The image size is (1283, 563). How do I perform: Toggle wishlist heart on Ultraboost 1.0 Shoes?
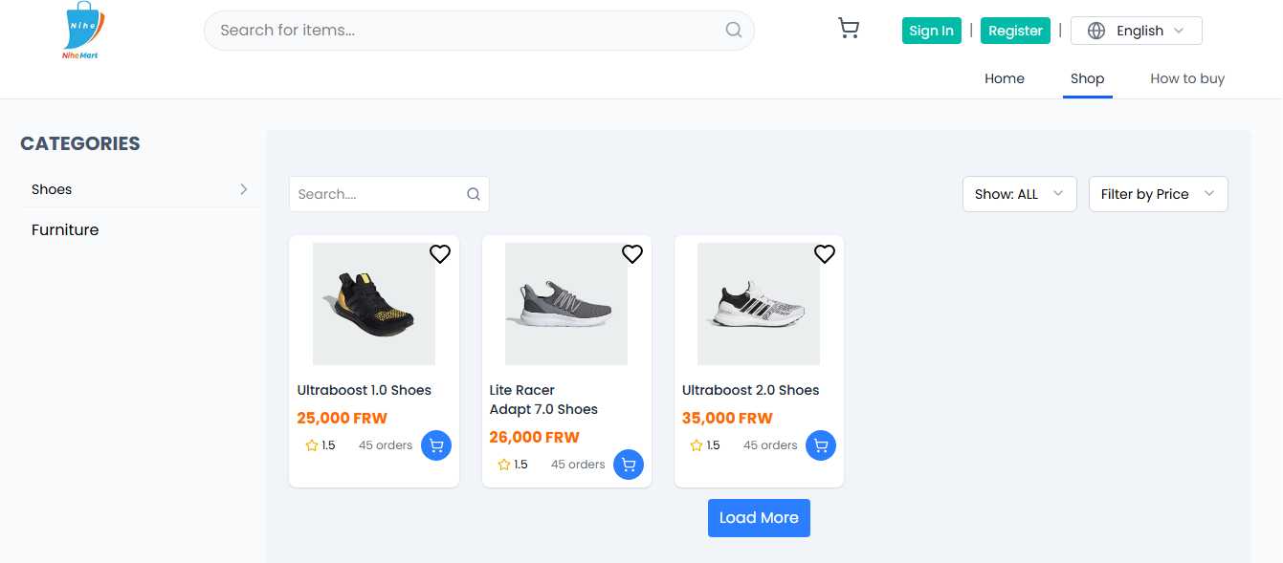pyautogui.click(x=440, y=253)
